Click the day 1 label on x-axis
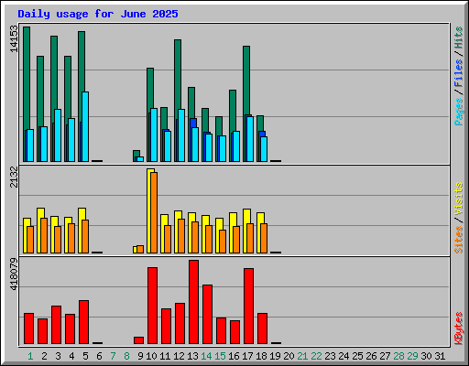Viewport: 469px width, 366px height. click(x=30, y=356)
